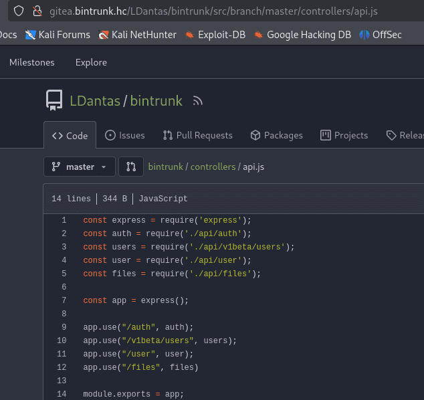The image size is (424, 400).
Task: Switch to the Issues tab
Action: tap(125, 135)
